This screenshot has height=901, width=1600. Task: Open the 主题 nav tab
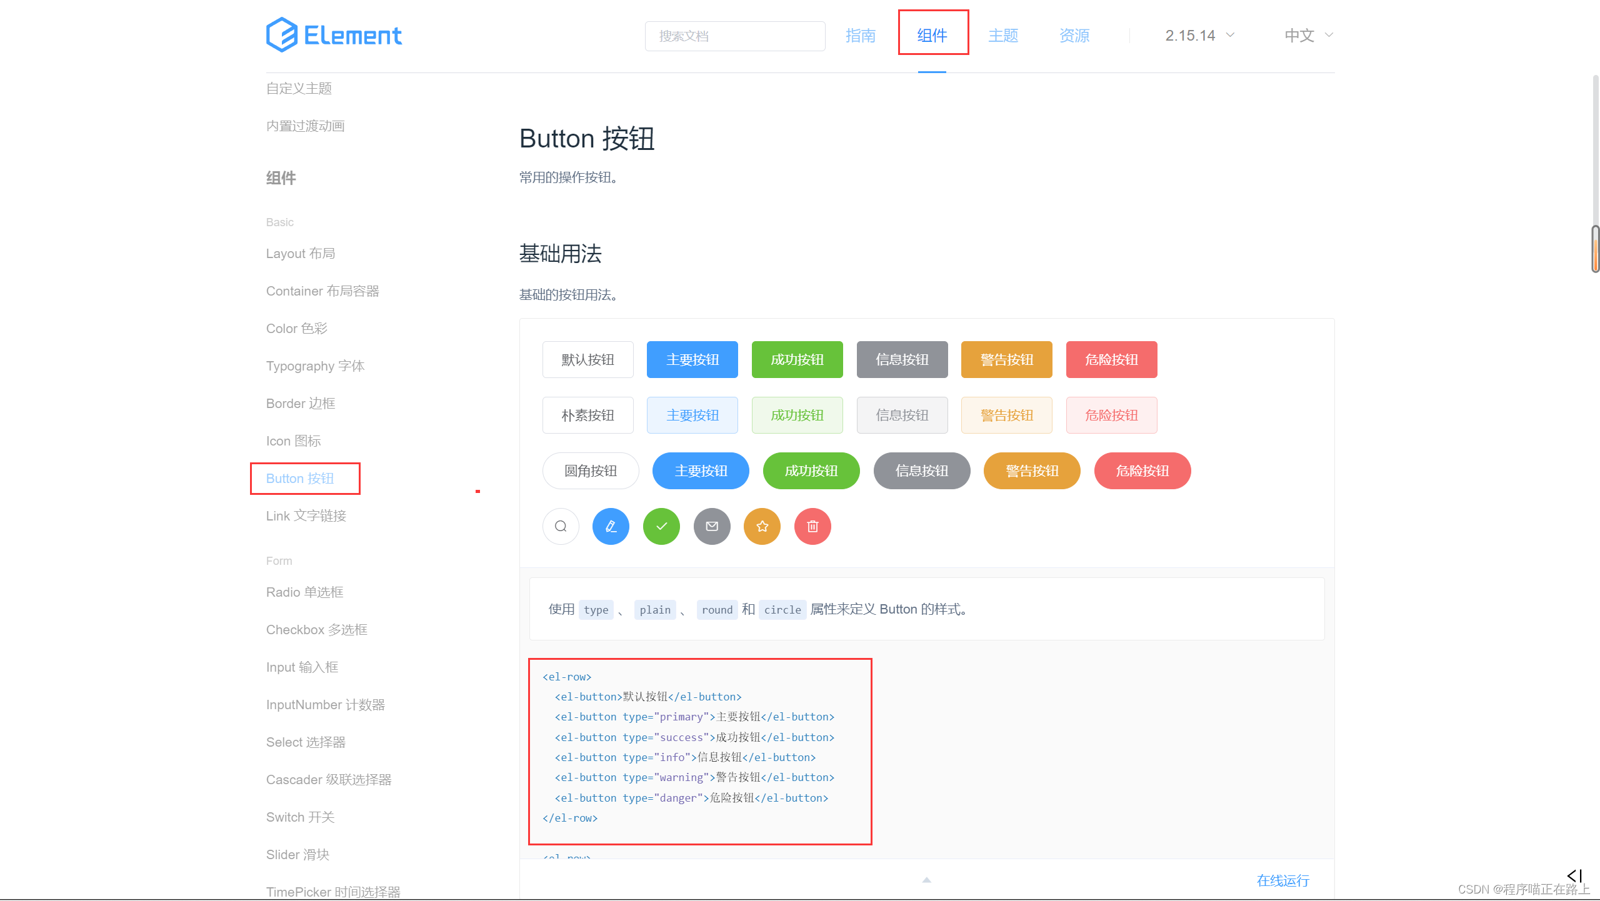[1003, 36]
